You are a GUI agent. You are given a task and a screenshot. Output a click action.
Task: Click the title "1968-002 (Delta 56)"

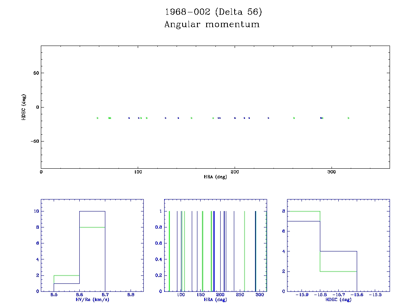coord(213,12)
